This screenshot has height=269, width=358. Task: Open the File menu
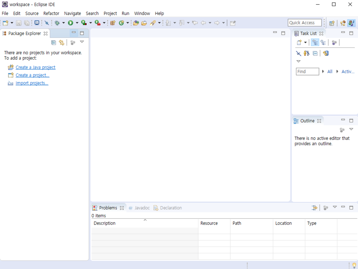coord(5,13)
